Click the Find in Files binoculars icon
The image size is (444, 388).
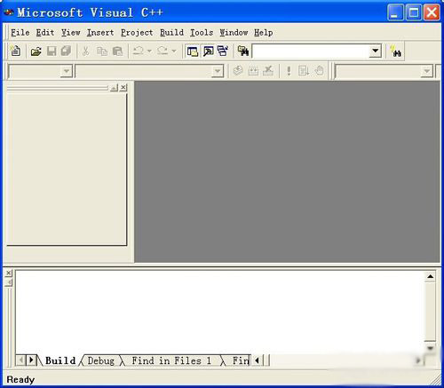coord(243,51)
